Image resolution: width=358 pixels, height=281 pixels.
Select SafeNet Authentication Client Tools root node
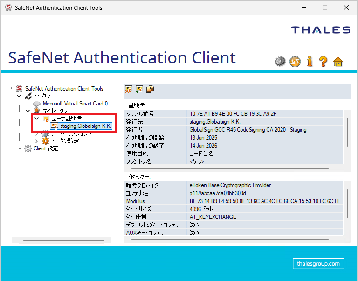tap(64, 89)
